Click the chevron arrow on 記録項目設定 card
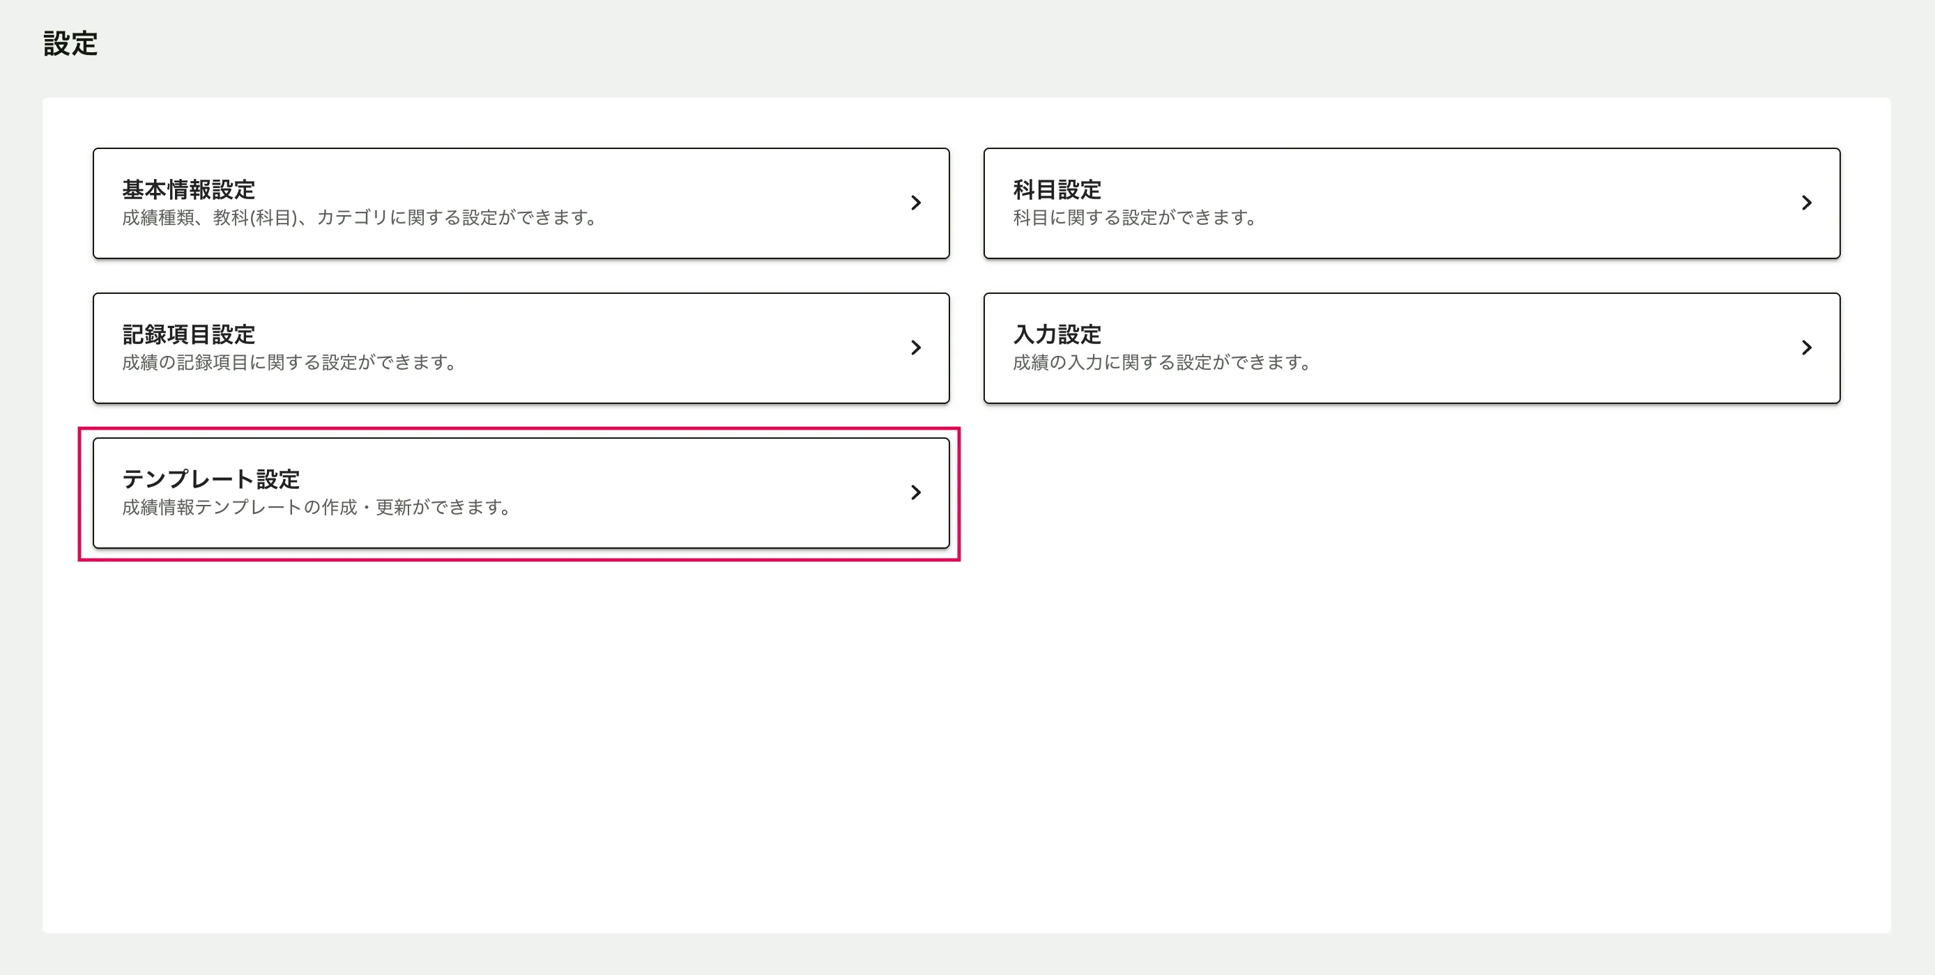Image resolution: width=1935 pixels, height=975 pixels. coord(915,348)
